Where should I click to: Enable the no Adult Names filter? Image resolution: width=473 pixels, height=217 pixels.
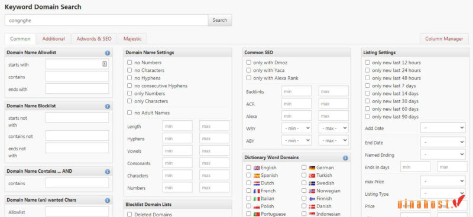(129, 113)
